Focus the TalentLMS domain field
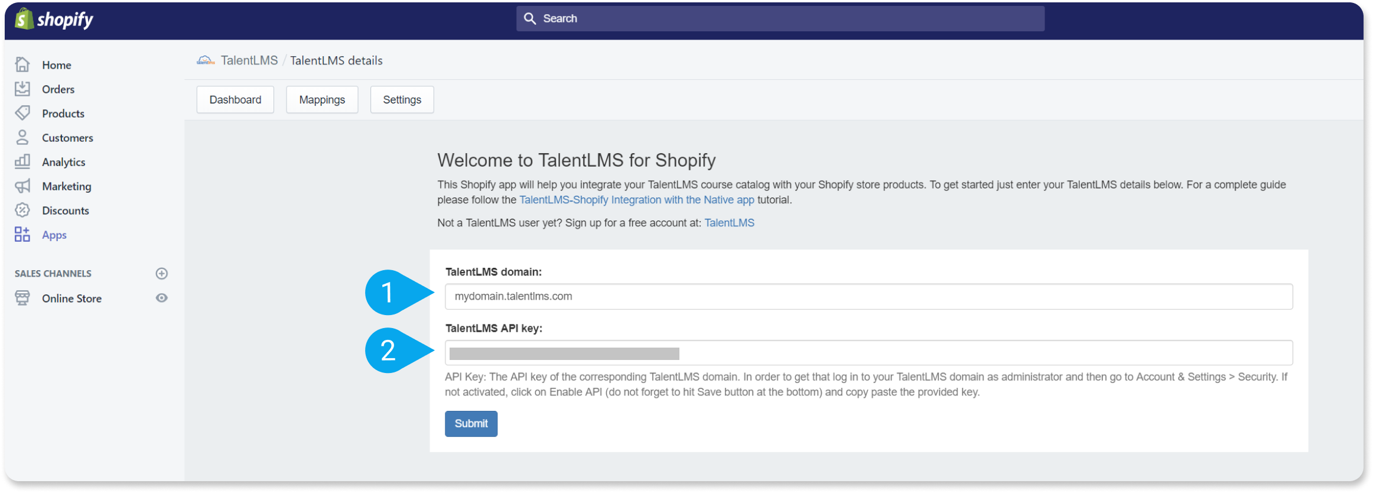1373x493 pixels. pos(868,296)
